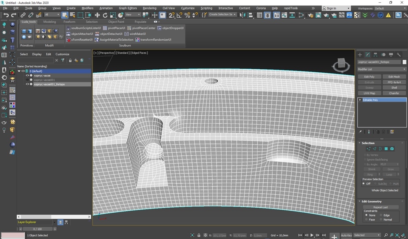408x239 pixels.
Task: Select Vertex sub-object level icon
Action: click(x=368, y=149)
